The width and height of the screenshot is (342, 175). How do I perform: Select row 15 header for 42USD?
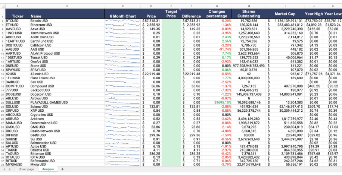coord(2,74)
